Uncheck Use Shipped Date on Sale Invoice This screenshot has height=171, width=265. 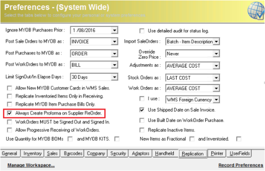(x=142, y=110)
